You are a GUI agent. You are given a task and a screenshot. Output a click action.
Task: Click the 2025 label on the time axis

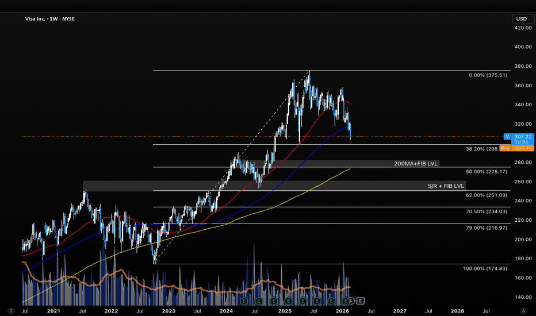click(284, 311)
